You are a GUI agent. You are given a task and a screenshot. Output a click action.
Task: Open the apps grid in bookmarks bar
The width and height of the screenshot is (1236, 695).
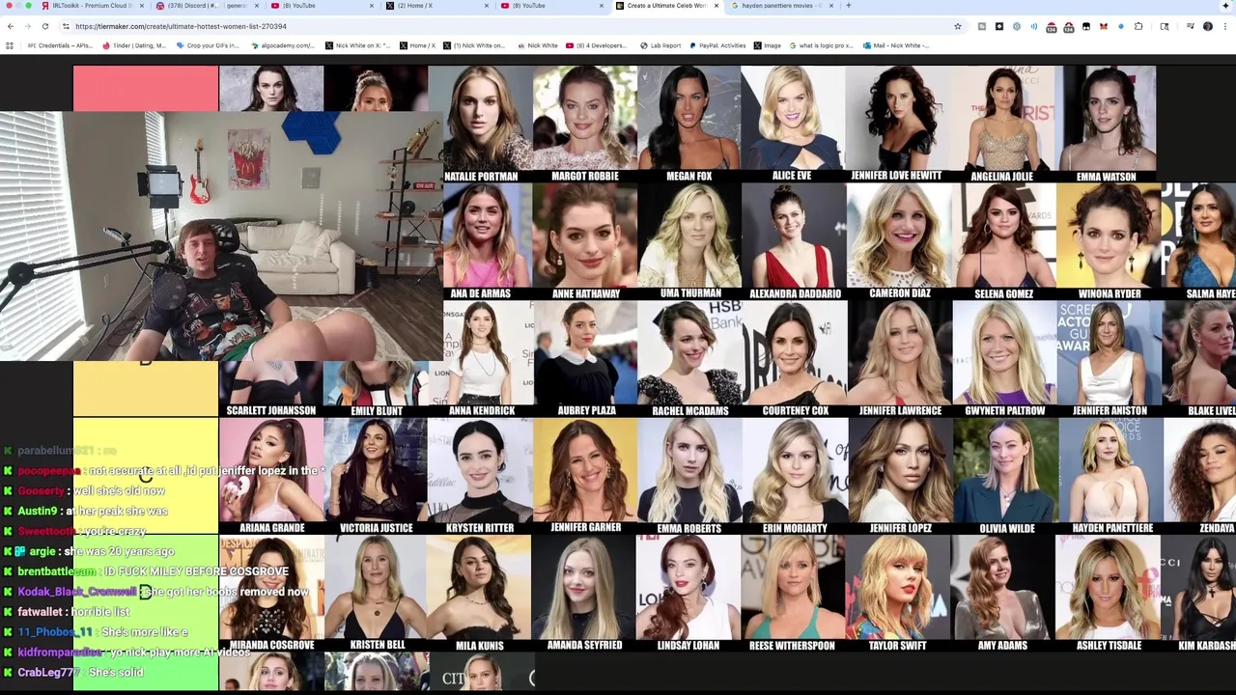pyautogui.click(x=10, y=45)
